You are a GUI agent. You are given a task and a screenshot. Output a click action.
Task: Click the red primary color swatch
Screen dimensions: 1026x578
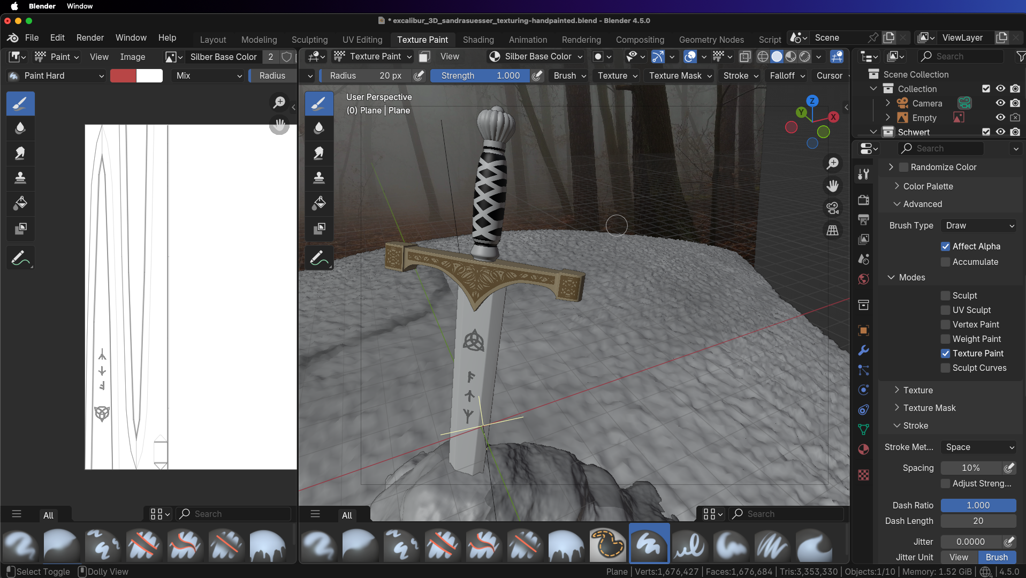pyautogui.click(x=123, y=76)
